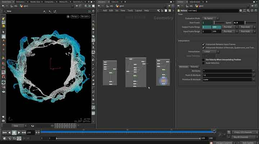The image size is (259, 144).
Task: Click the help question icon in the parameter pane
Action: [256, 10]
